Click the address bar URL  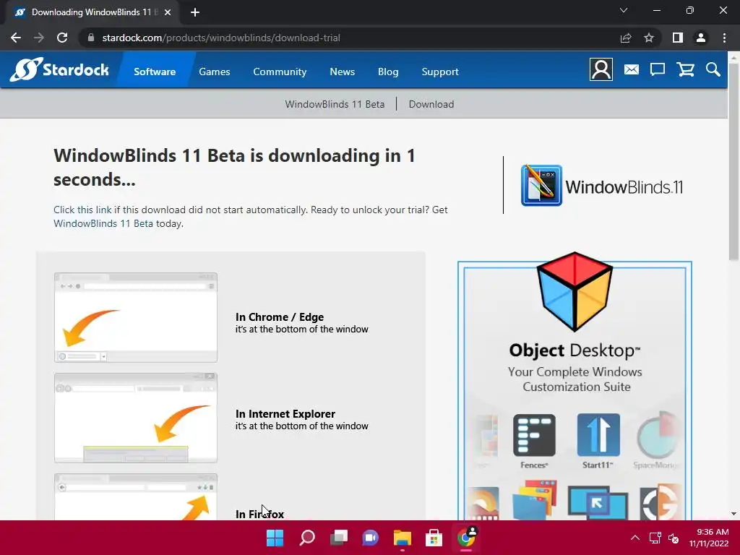(221, 38)
